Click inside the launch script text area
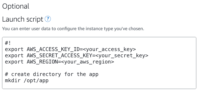Image resolution: width=202 pixels, height=96 pixels. coord(99,63)
